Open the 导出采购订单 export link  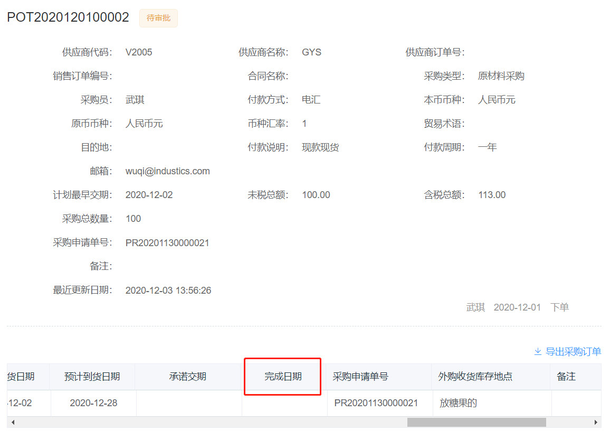click(573, 352)
